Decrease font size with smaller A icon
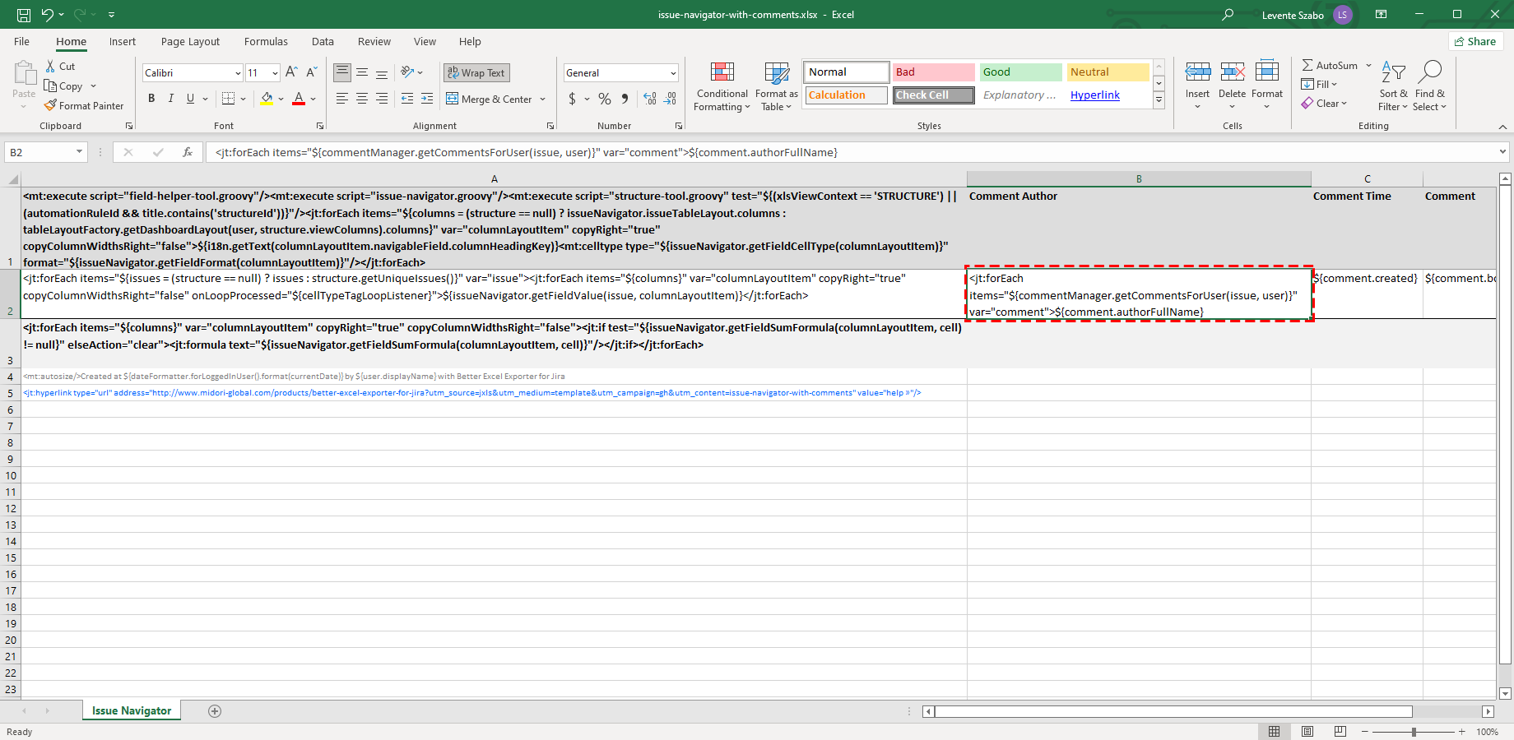The height and width of the screenshot is (740, 1514). click(x=312, y=72)
